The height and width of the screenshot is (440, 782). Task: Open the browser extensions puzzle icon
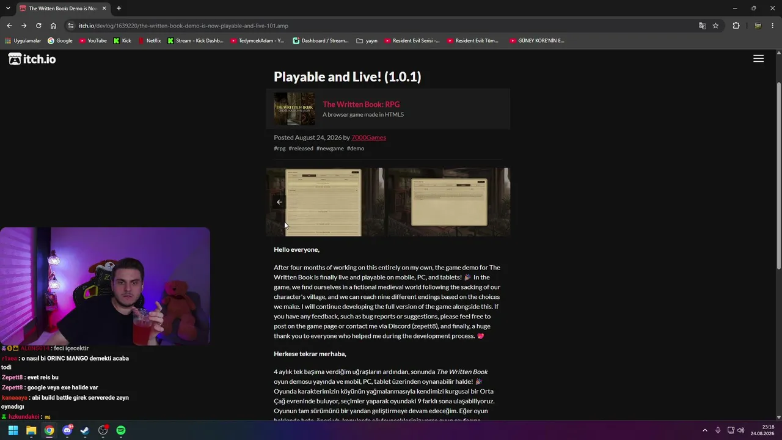click(736, 26)
